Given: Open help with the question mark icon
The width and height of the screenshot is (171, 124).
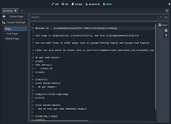Looking at the screenshot, I should click(x=166, y=36).
